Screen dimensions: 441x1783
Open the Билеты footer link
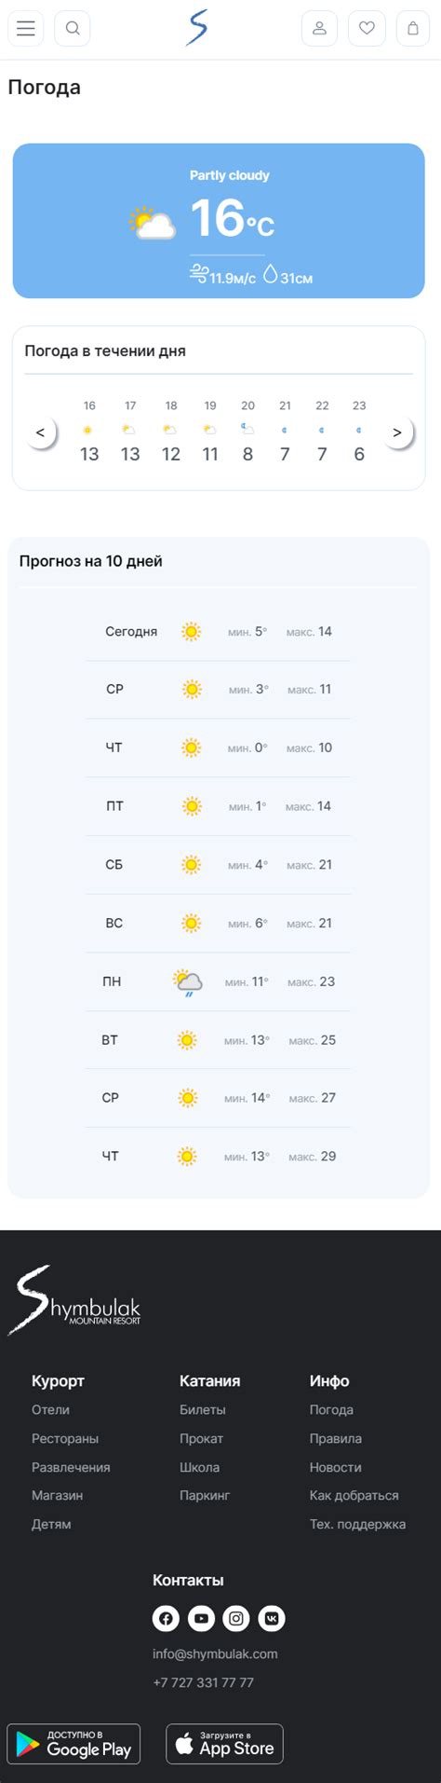click(203, 1409)
